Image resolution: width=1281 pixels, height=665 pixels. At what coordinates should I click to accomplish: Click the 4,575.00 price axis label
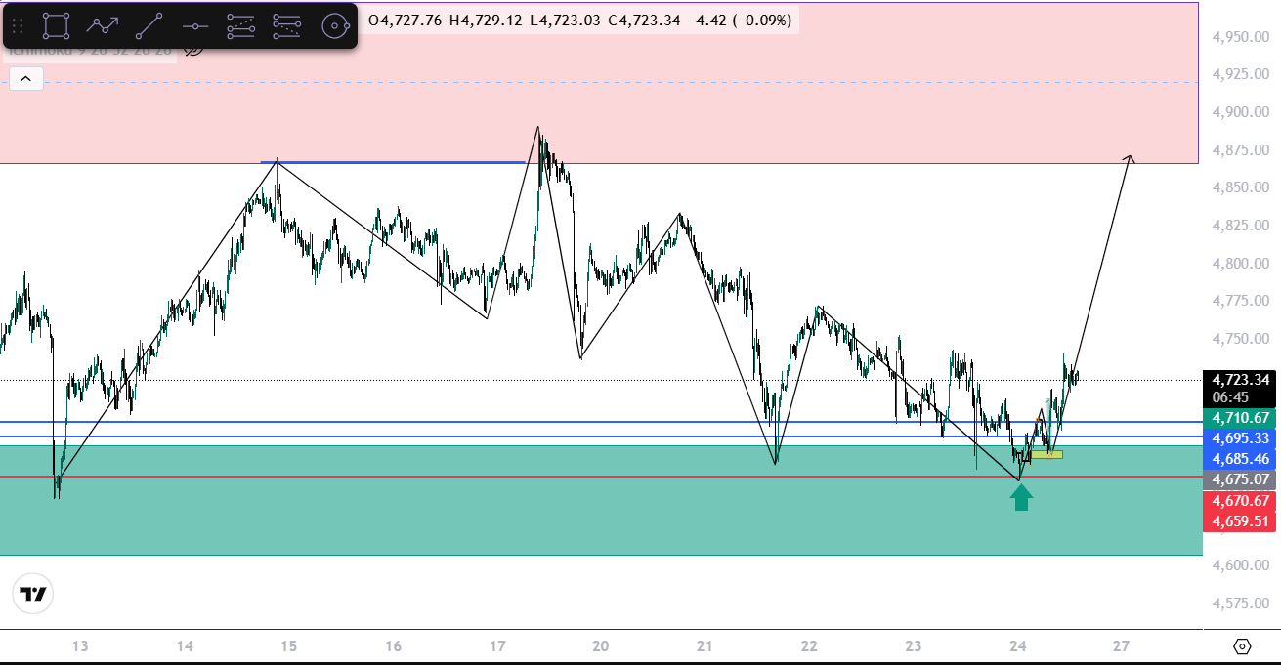point(1239,603)
